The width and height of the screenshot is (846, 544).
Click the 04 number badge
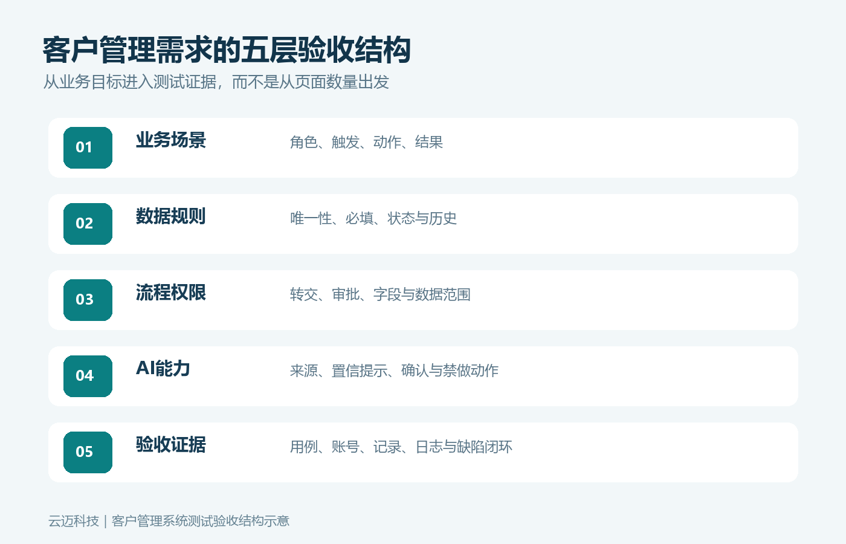point(88,376)
